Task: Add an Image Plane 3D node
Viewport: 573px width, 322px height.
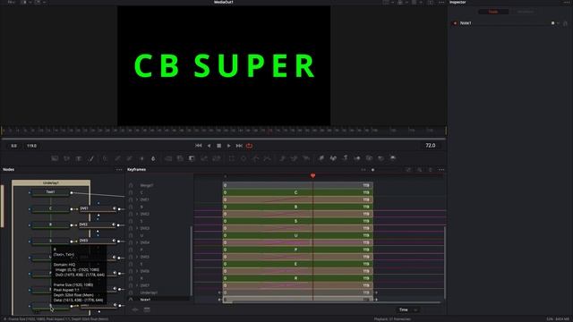Action: [321, 158]
